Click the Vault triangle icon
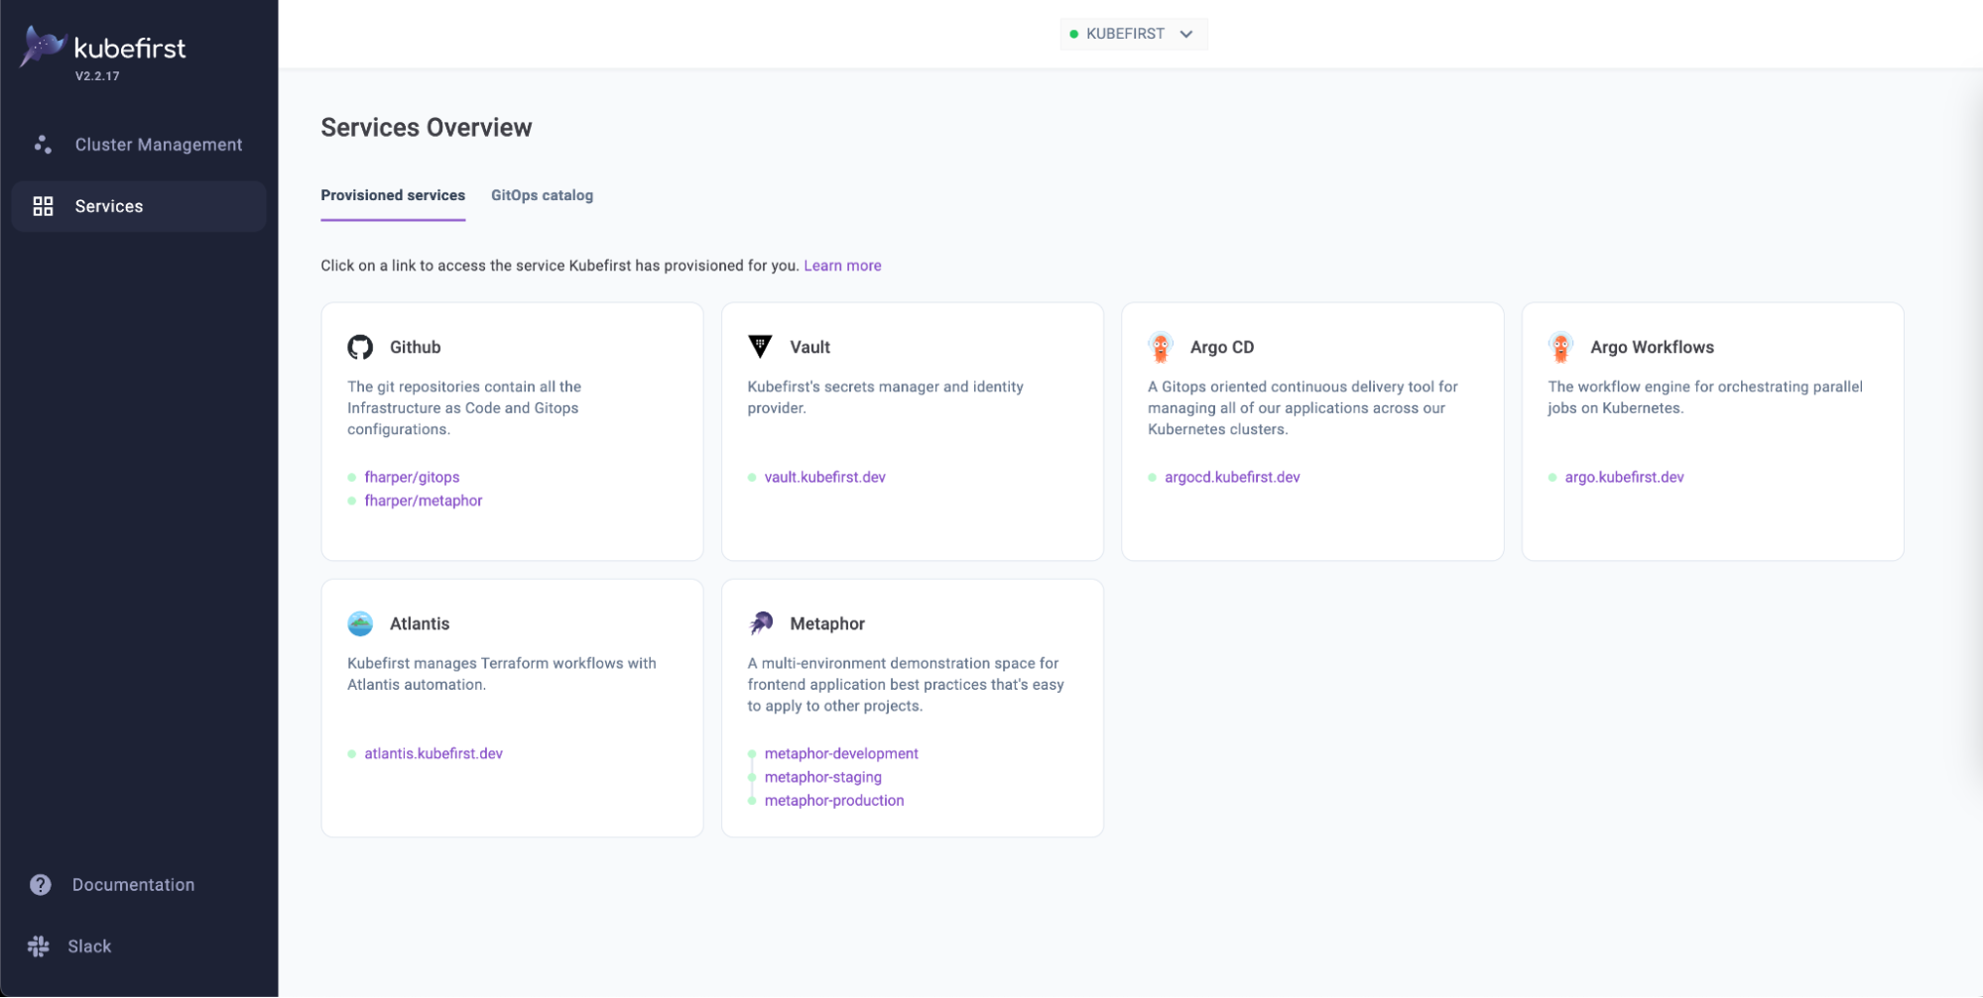 tap(760, 346)
